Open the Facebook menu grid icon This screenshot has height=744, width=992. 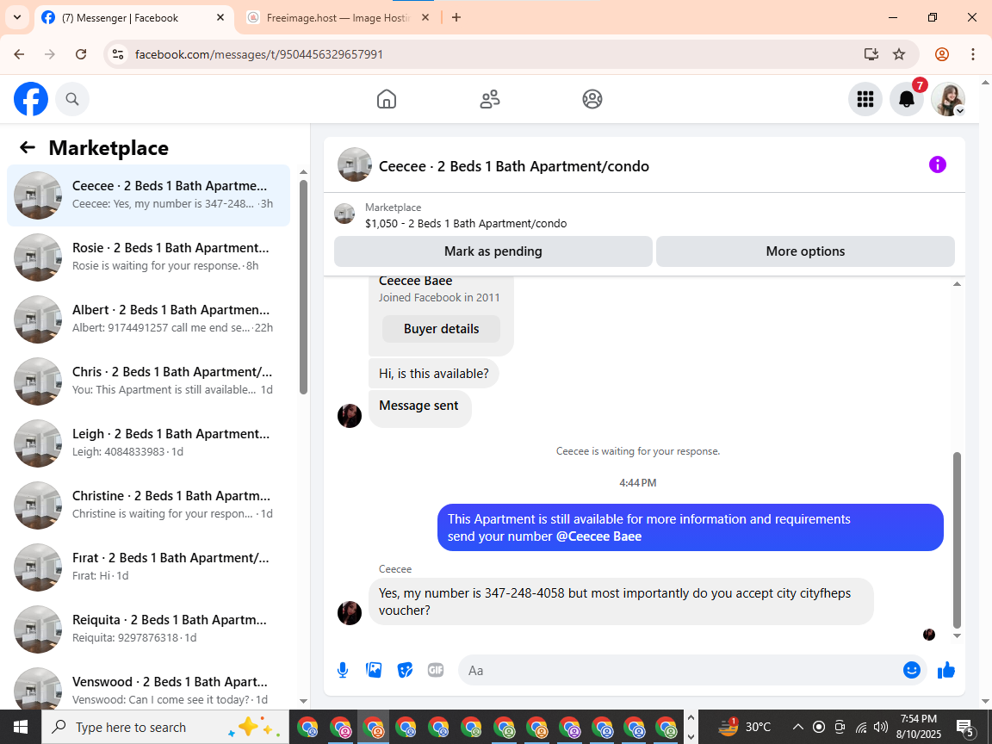click(x=865, y=99)
